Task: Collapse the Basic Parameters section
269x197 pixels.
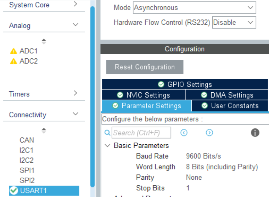Action: tap(107, 146)
